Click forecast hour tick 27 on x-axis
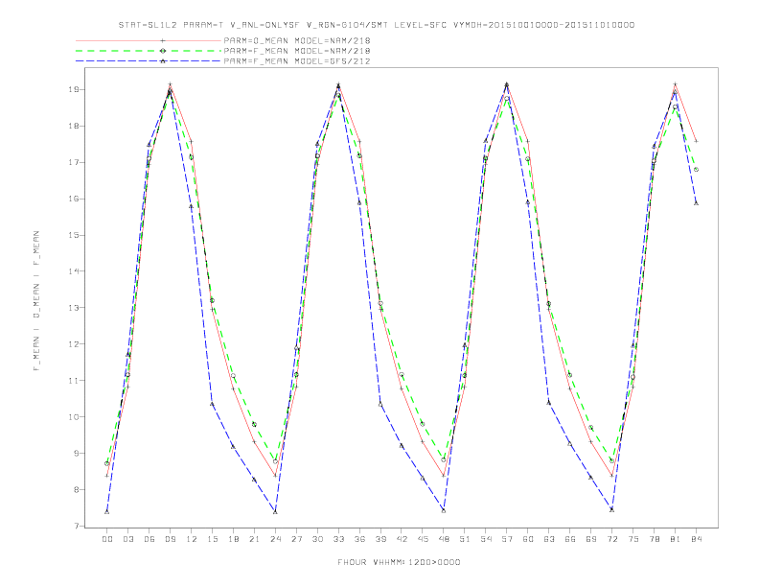 click(296, 539)
